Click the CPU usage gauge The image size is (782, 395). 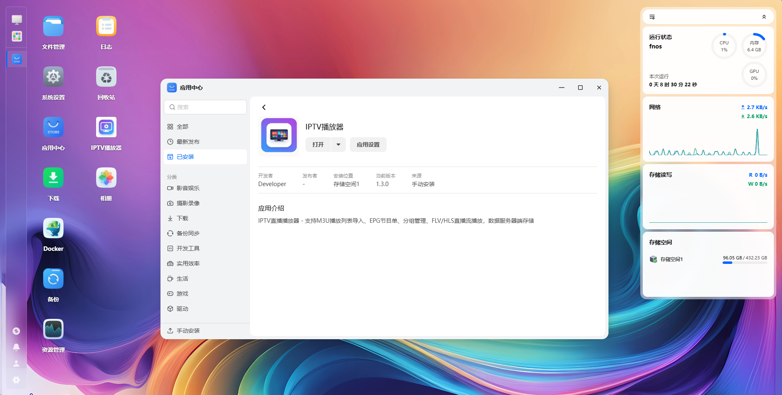724,46
